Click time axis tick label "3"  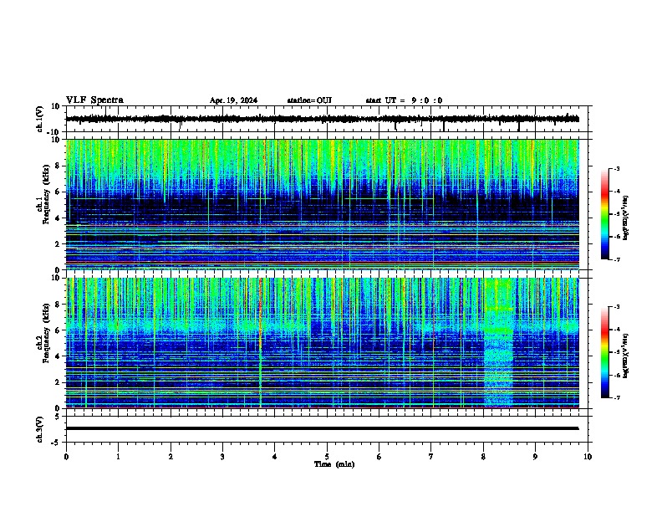(x=222, y=457)
